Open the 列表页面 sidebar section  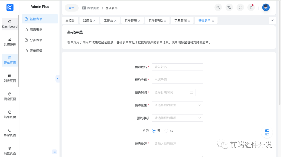coord(10,79)
